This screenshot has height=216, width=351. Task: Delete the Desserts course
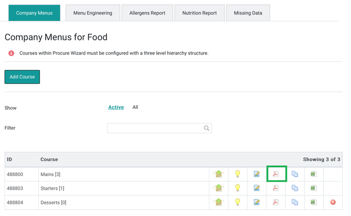click(x=332, y=202)
